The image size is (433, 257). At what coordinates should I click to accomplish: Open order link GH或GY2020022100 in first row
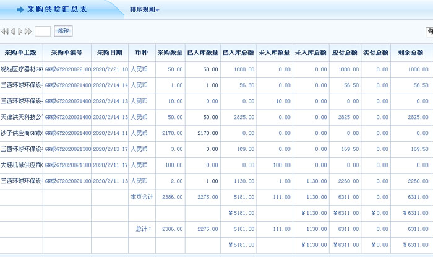point(68,69)
